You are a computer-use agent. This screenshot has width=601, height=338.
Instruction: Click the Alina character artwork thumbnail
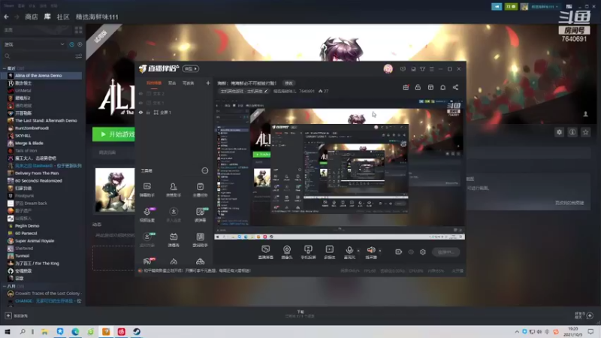115,190
